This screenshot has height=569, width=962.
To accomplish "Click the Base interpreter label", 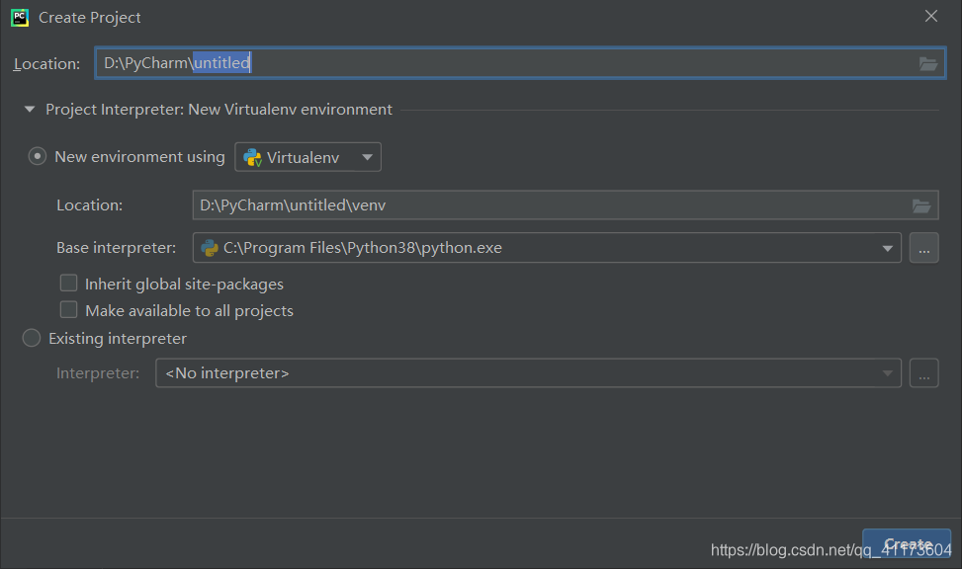I will (x=116, y=248).
